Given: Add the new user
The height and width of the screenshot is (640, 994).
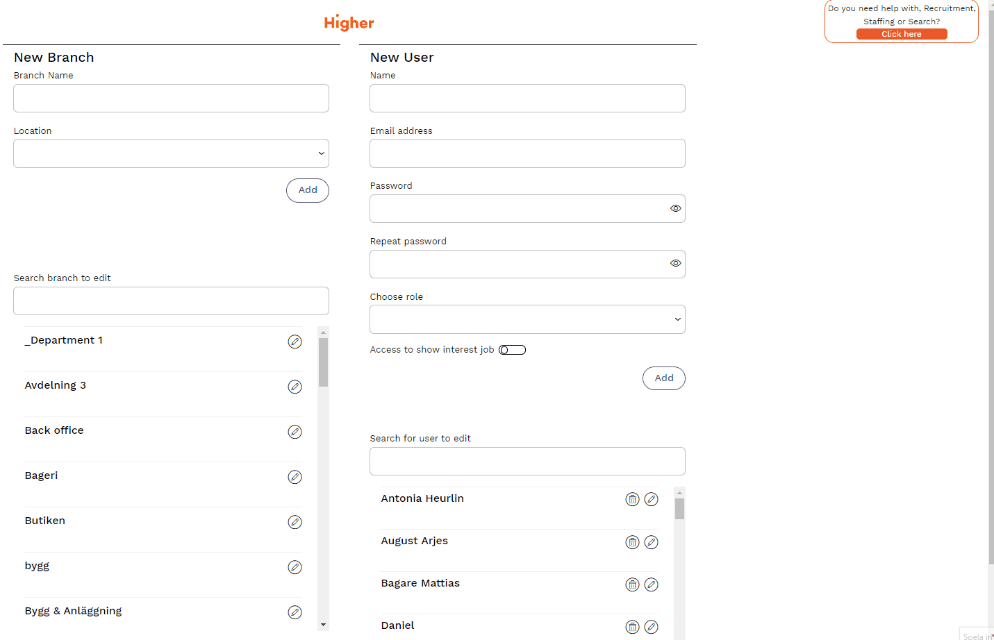Looking at the screenshot, I should [663, 378].
